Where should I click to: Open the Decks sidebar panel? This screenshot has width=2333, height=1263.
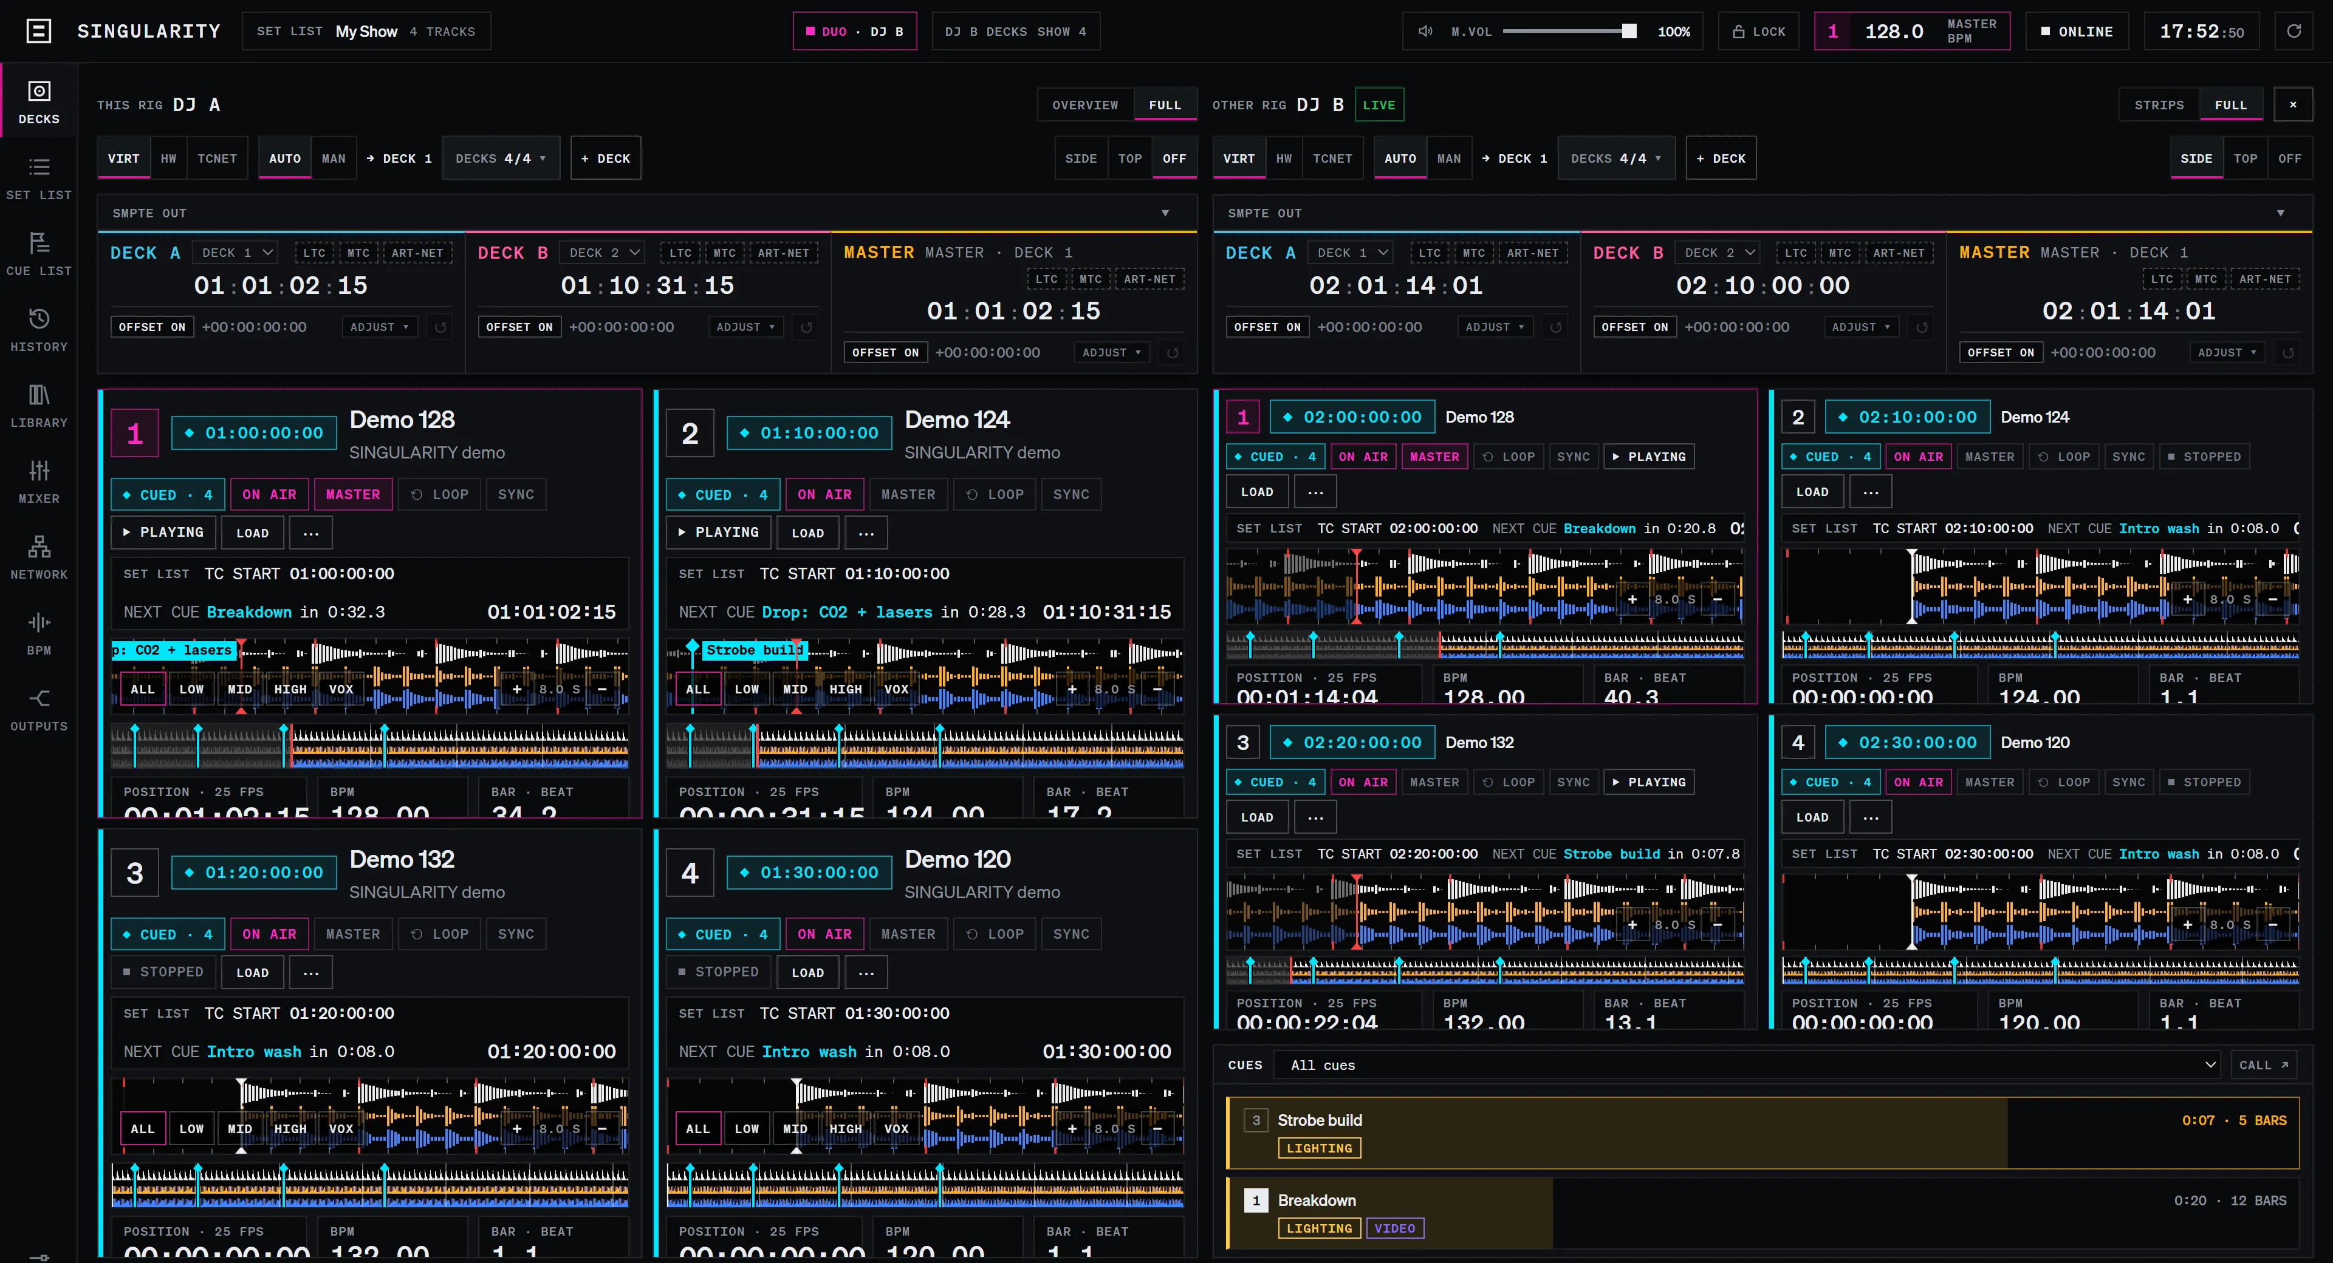coord(39,102)
